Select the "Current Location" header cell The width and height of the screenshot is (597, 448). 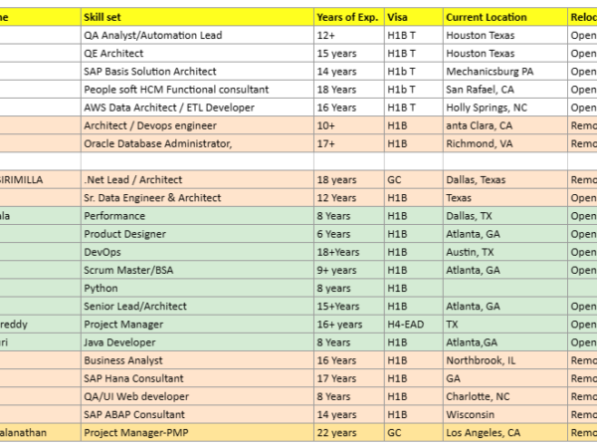point(487,17)
